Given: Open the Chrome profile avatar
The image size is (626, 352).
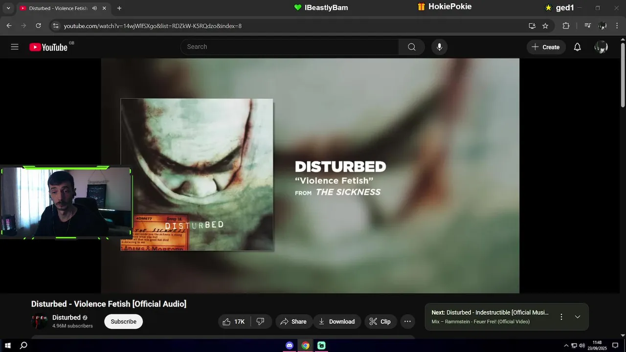Looking at the screenshot, I should [603, 26].
